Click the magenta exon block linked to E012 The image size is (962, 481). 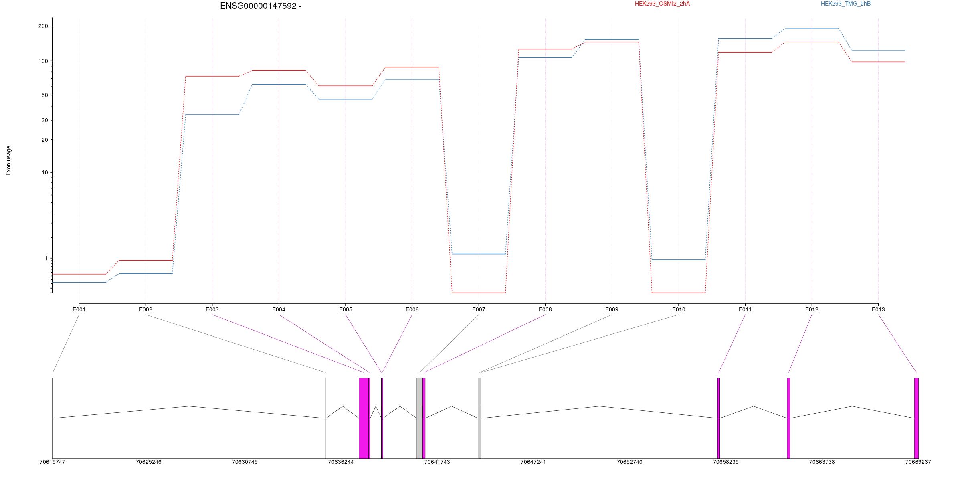(x=788, y=418)
